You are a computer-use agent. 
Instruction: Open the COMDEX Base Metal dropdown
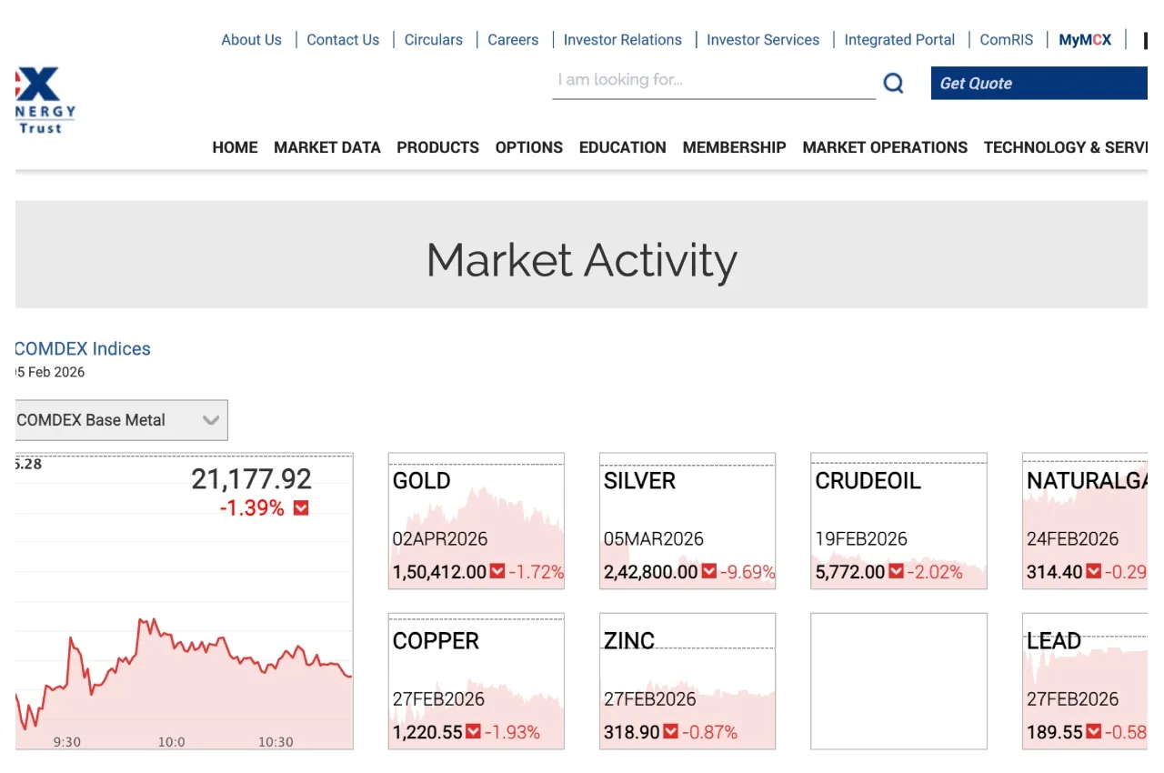coord(121,420)
